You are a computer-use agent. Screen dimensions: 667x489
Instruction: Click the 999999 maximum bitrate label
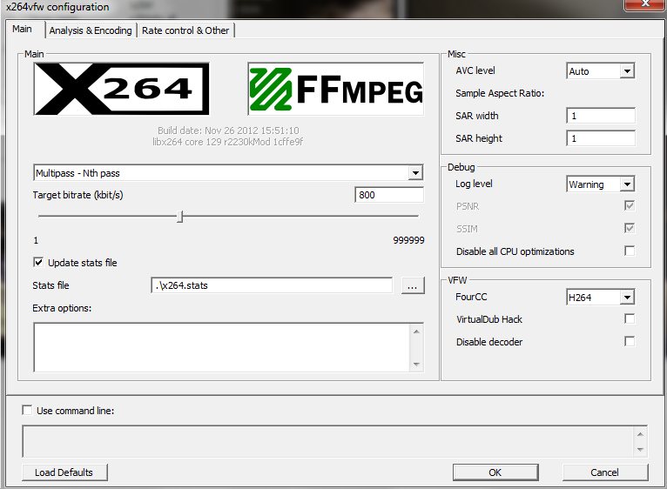408,240
